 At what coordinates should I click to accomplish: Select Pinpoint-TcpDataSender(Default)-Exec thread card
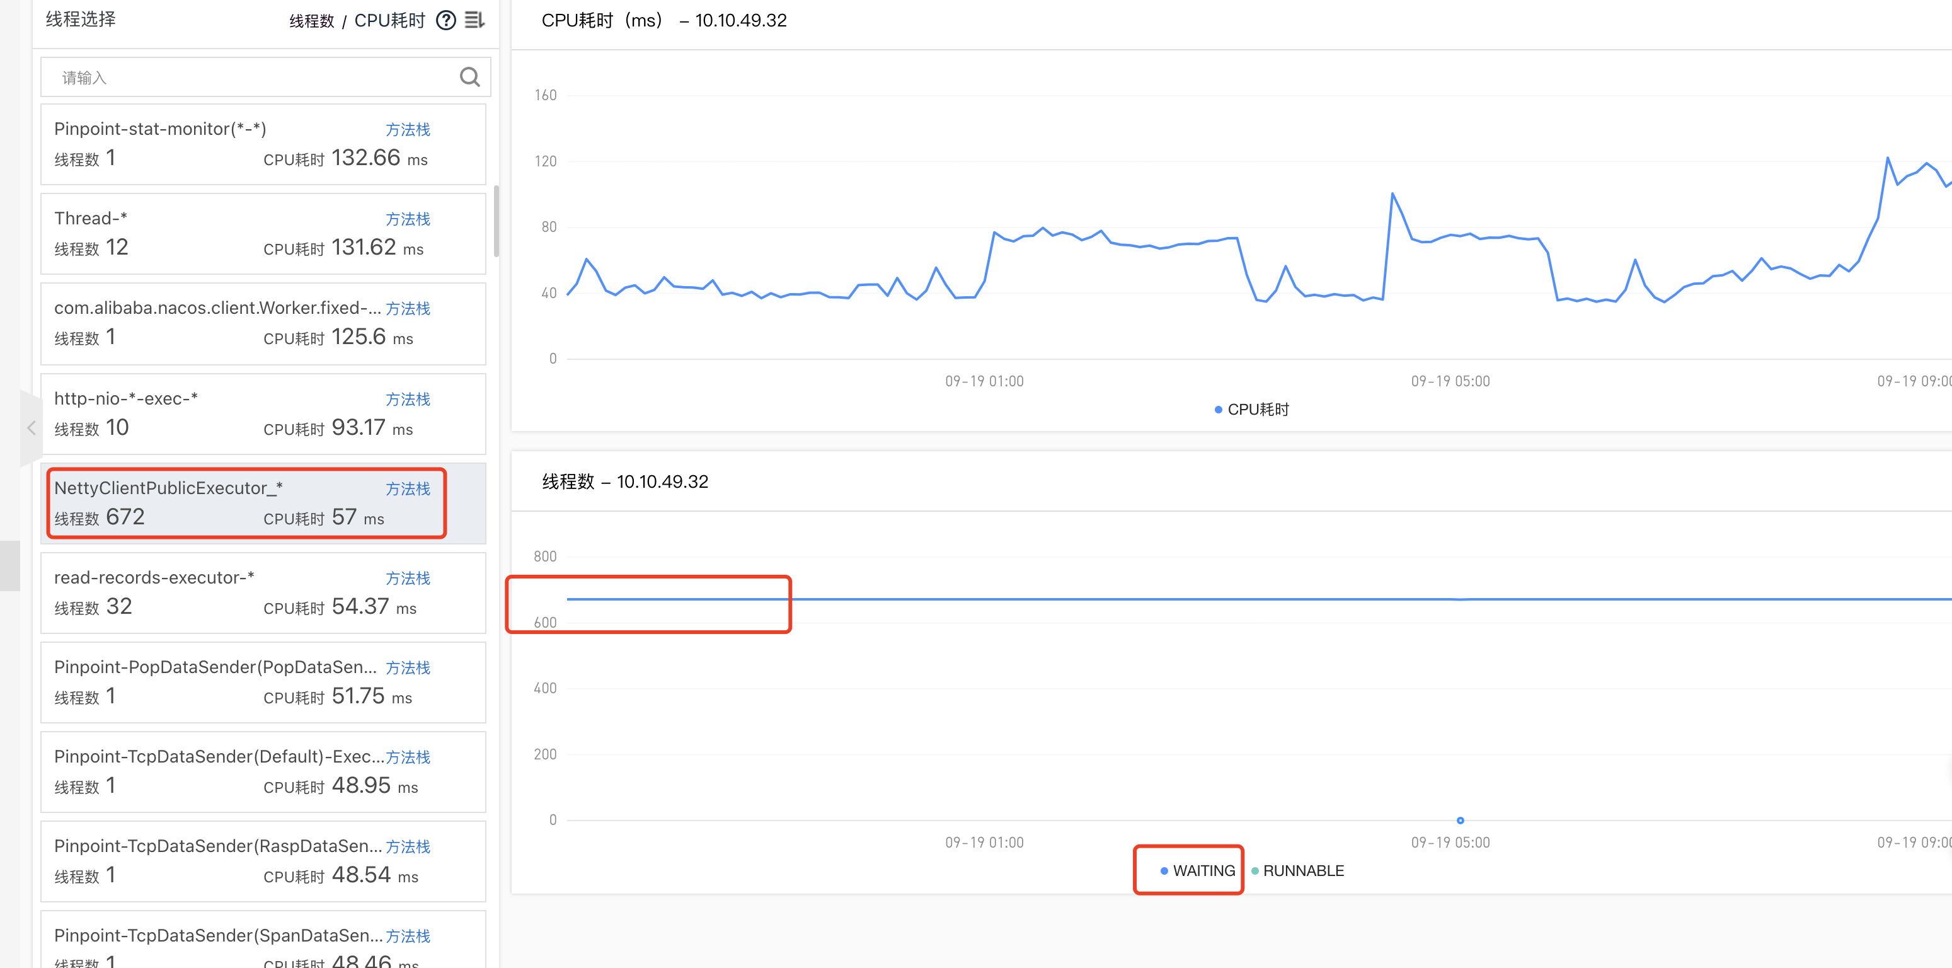pyautogui.click(x=263, y=771)
